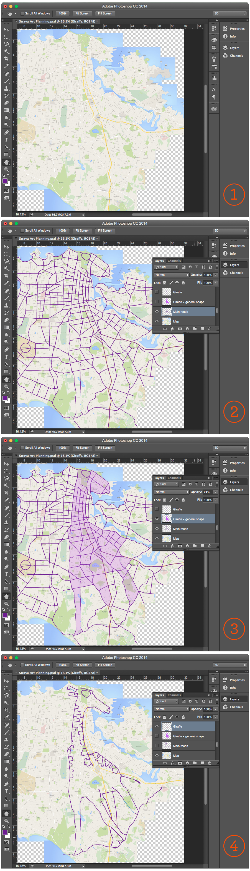
Task: Click the fx layer style icon in screenshot 3
Action: [x=172, y=546]
